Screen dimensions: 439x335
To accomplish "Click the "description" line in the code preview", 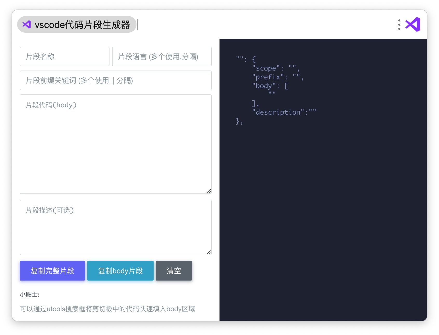I will point(284,112).
